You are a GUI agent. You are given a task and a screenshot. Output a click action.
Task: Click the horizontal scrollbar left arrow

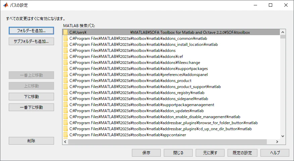pyautogui.click(x=65, y=142)
